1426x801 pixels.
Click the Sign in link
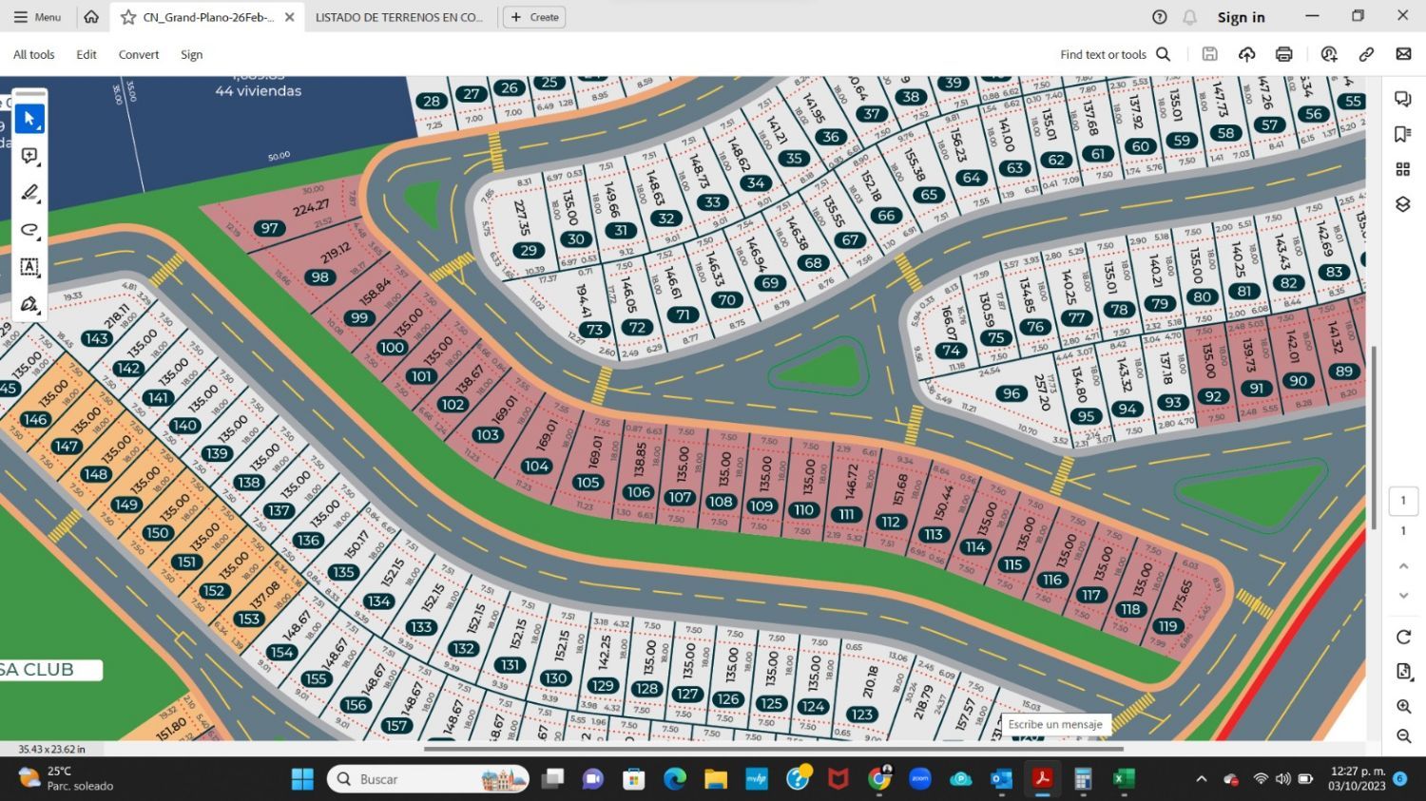(x=1241, y=17)
